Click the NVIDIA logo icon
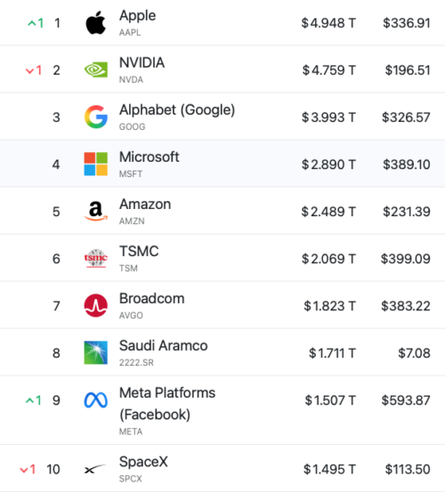445x492 pixels. (x=96, y=69)
